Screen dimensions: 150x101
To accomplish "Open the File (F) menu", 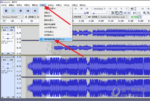I will coord(4,5).
